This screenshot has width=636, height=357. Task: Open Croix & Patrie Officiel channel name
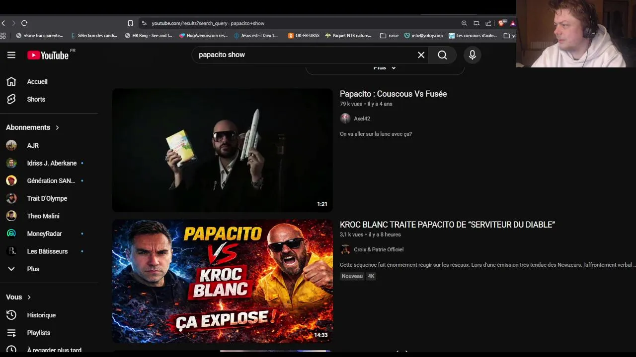coord(379,249)
